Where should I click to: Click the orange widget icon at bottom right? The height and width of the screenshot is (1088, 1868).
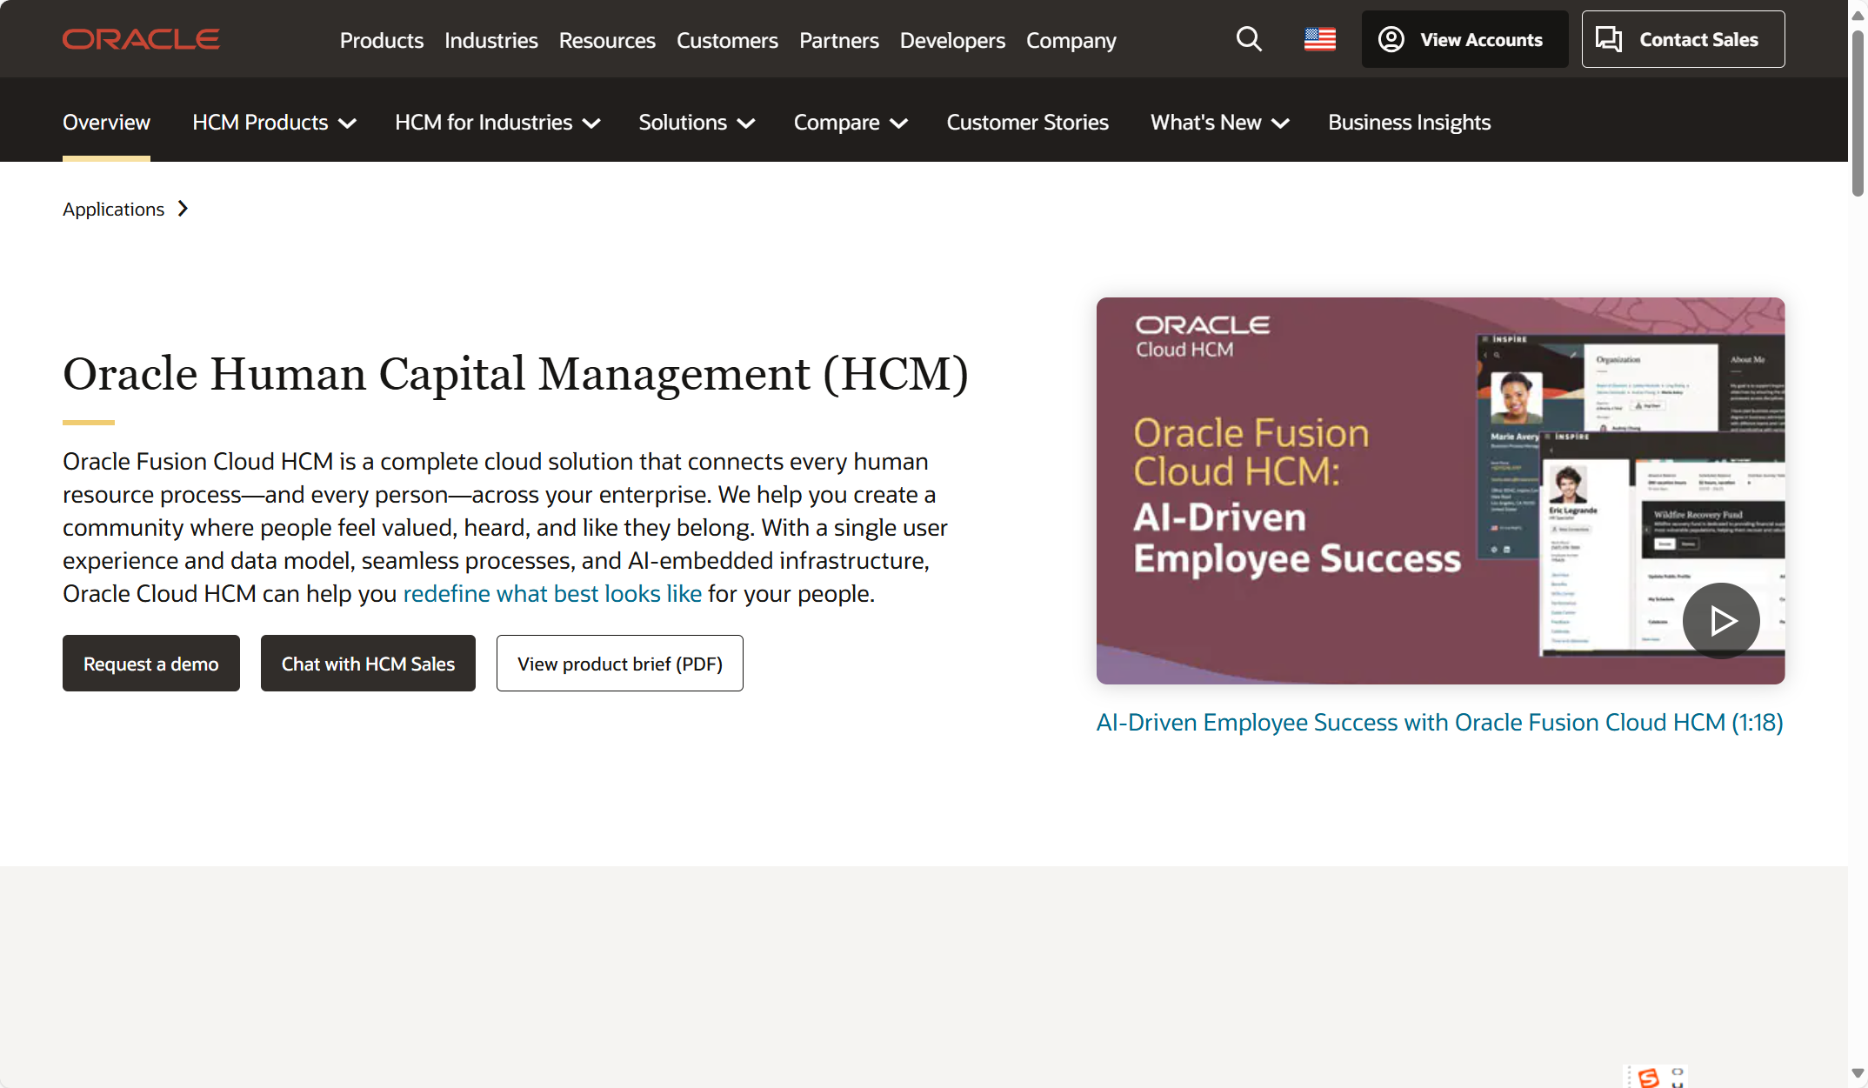coord(1648,1077)
